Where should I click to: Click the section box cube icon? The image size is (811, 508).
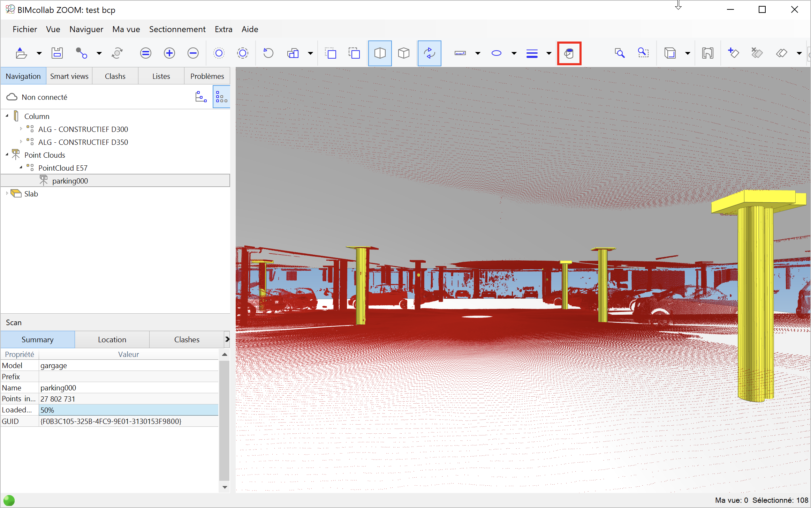[x=670, y=53]
